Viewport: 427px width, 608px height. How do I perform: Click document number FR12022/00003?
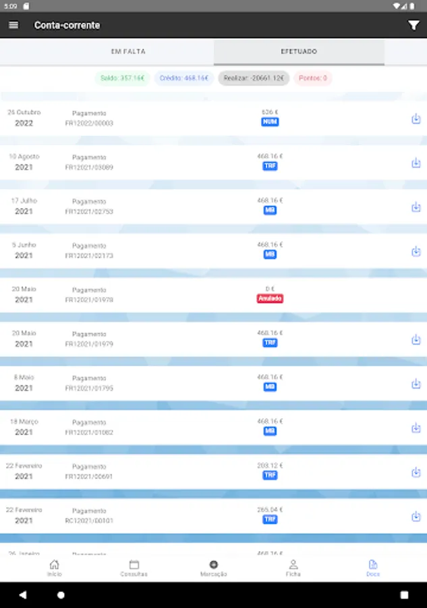(89, 124)
